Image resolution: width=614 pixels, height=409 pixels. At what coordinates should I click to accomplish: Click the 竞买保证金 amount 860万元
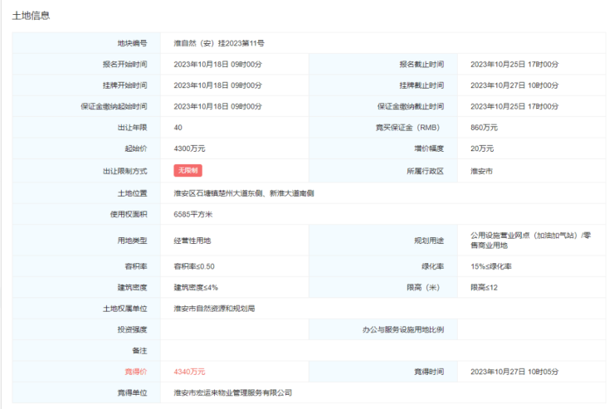coord(484,128)
